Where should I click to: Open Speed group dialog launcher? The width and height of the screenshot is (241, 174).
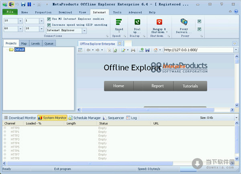pyautogui.click(x=125, y=36)
